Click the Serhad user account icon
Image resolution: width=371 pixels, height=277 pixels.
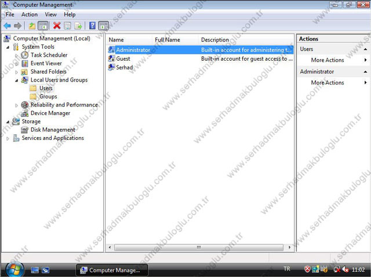(111, 67)
